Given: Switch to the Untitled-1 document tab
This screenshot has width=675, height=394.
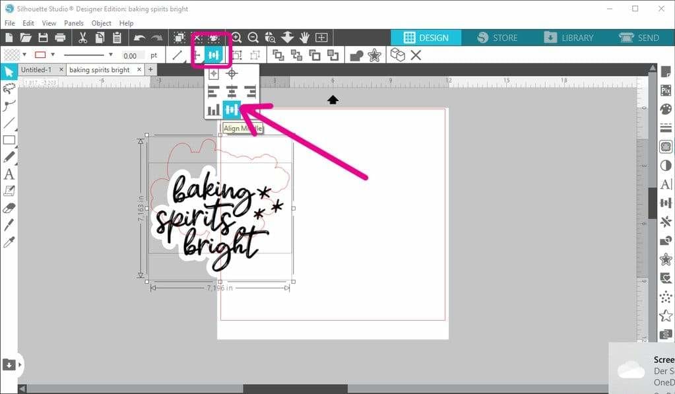Looking at the screenshot, I should [x=36, y=70].
